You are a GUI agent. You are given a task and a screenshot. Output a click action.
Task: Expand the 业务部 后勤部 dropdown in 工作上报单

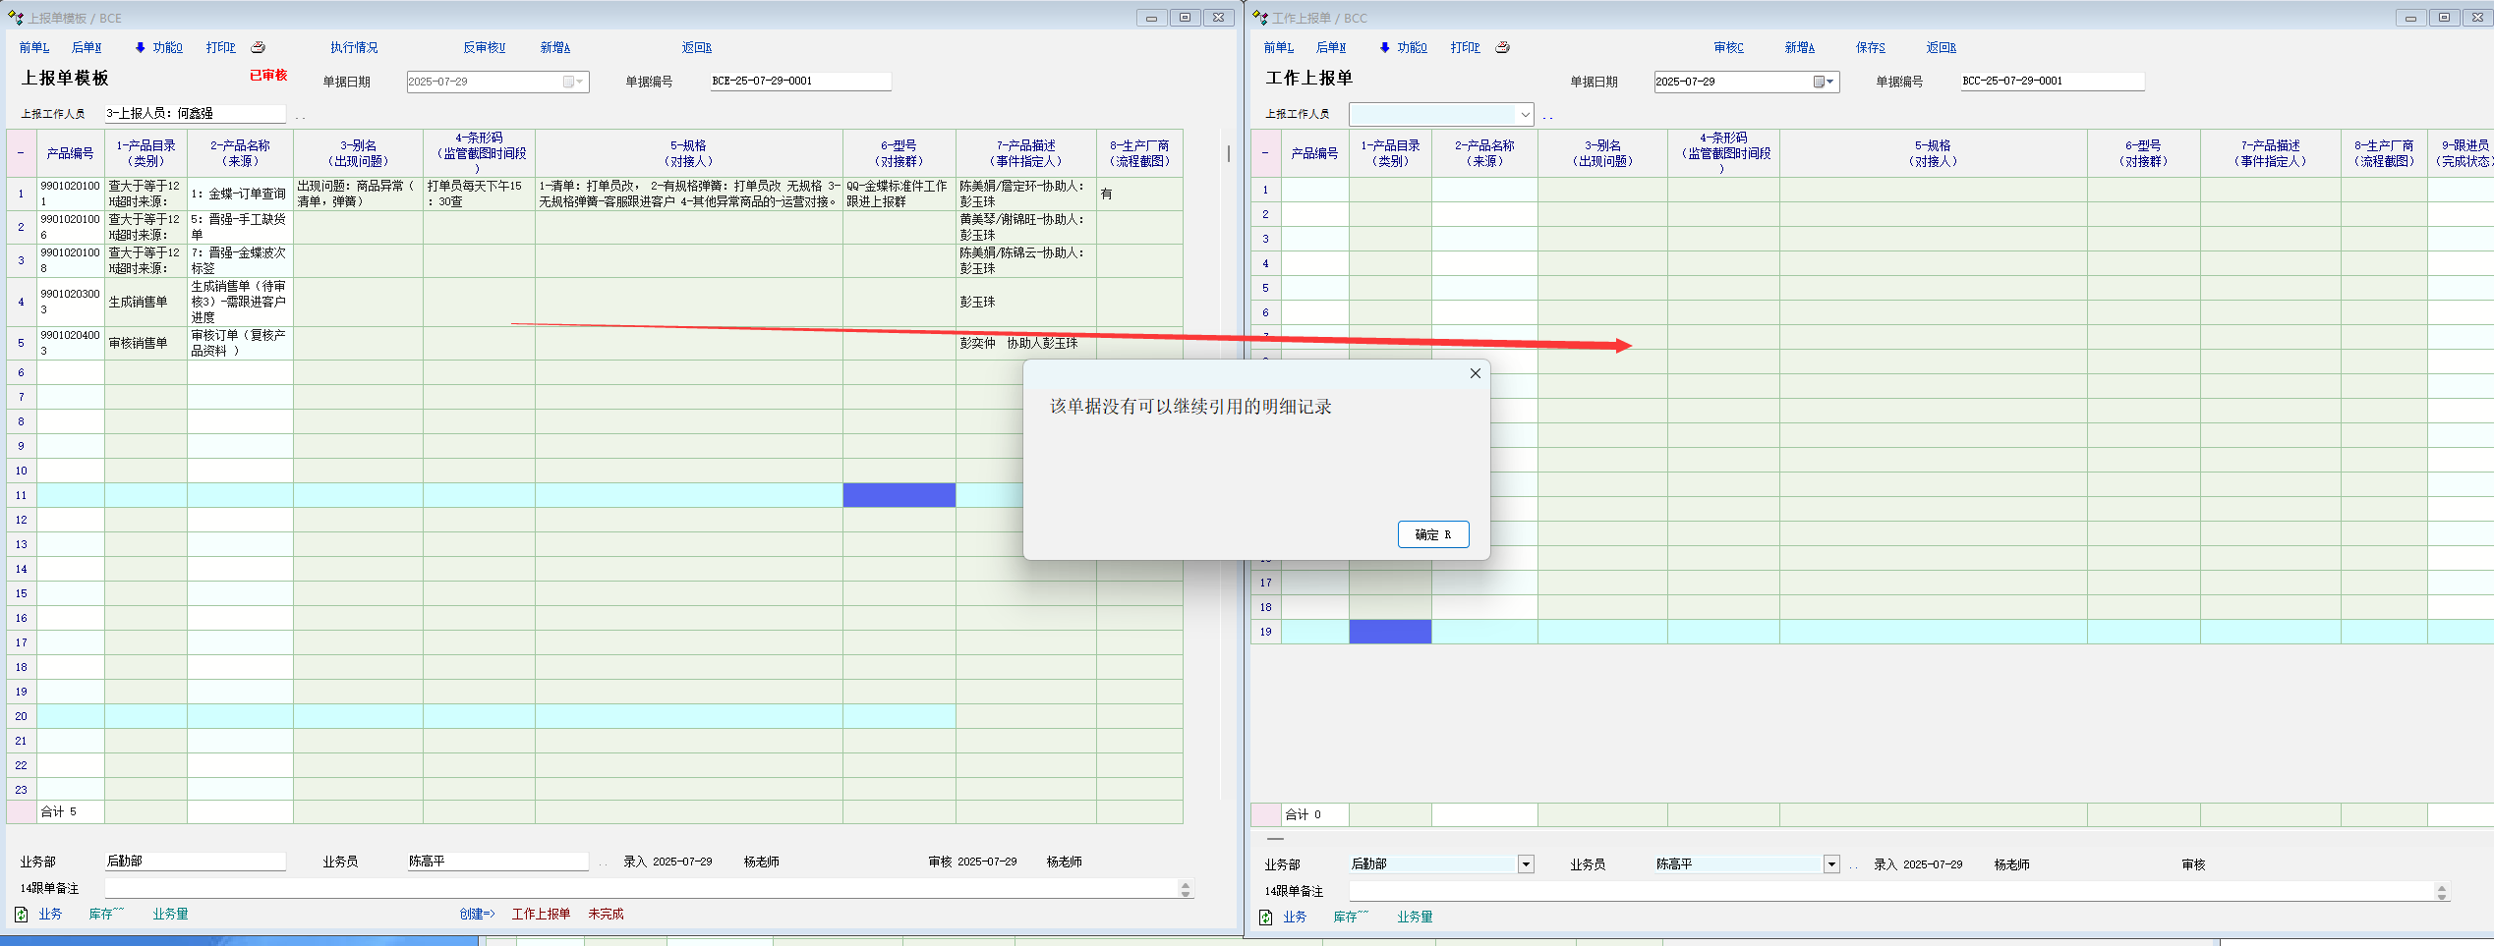[1526, 864]
